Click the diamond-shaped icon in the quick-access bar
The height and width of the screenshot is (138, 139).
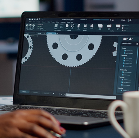coord(37,19)
